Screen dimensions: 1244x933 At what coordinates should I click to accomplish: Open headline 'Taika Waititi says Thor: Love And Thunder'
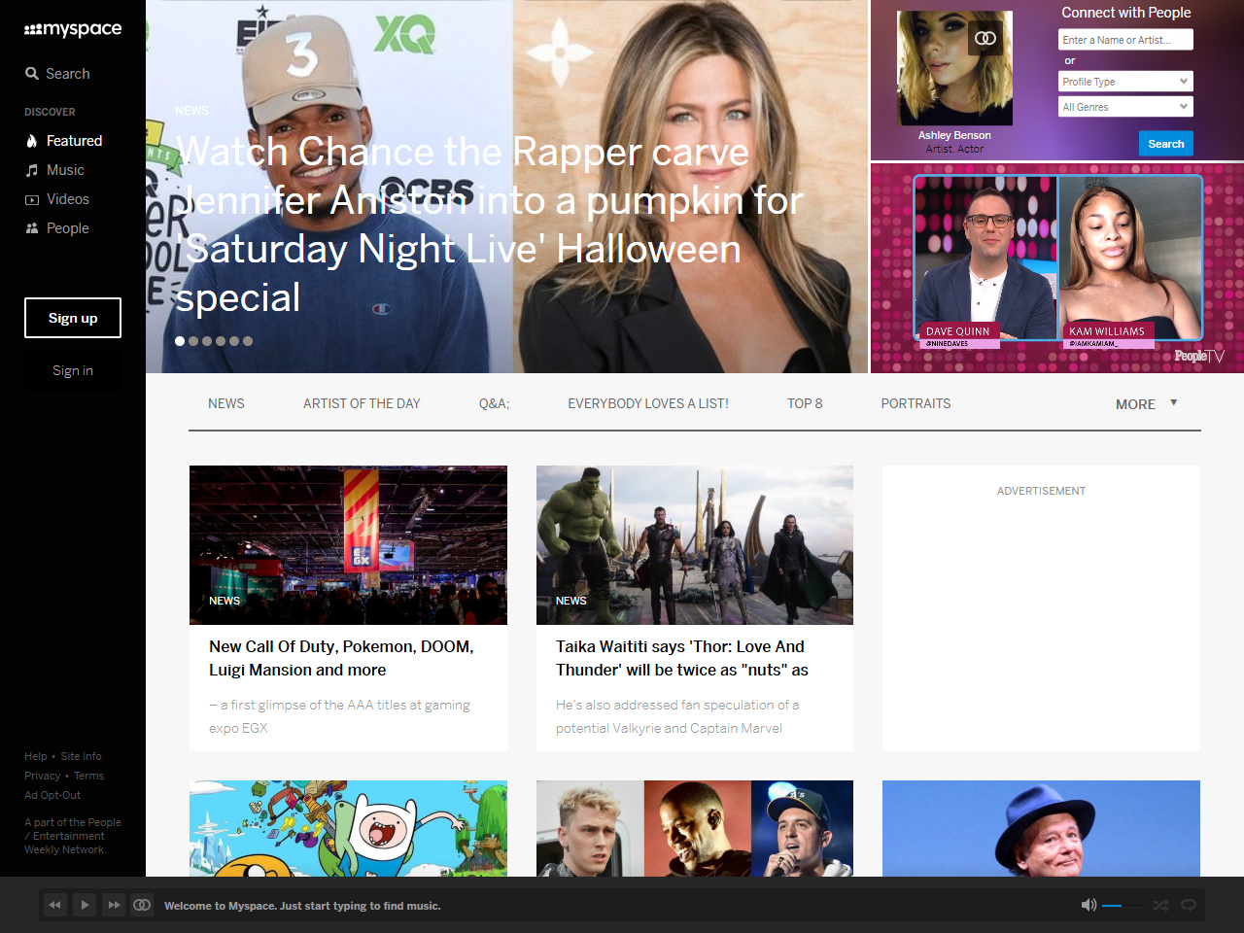(x=682, y=658)
